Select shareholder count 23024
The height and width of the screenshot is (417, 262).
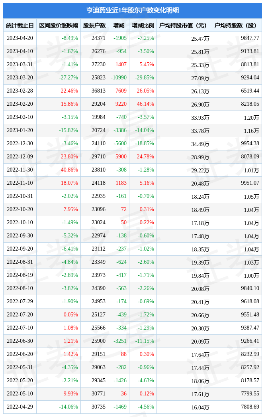[x=98, y=222]
